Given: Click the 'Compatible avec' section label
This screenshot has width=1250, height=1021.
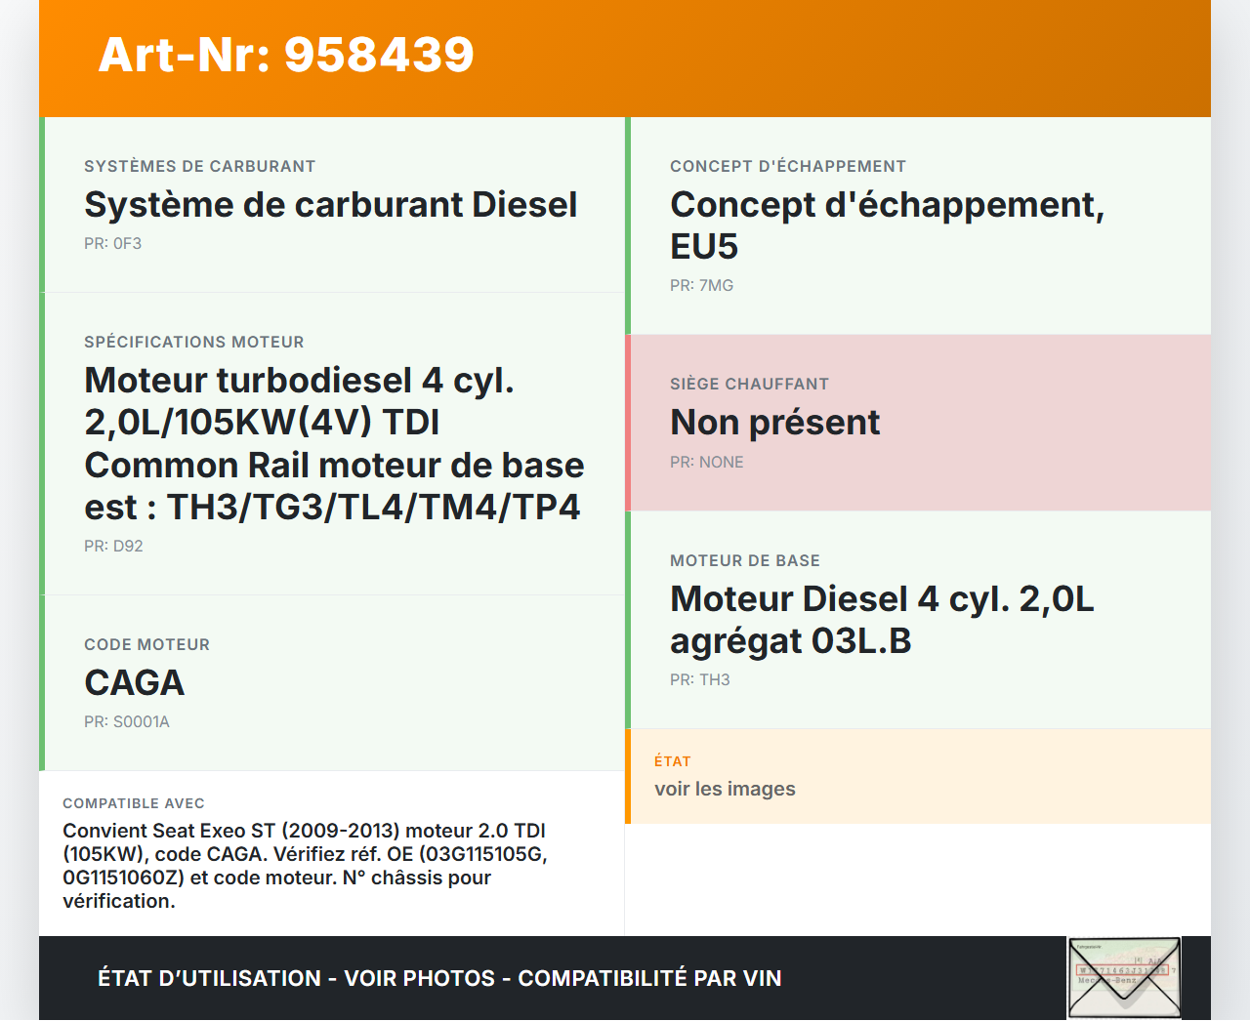Looking at the screenshot, I should coord(134,803).
